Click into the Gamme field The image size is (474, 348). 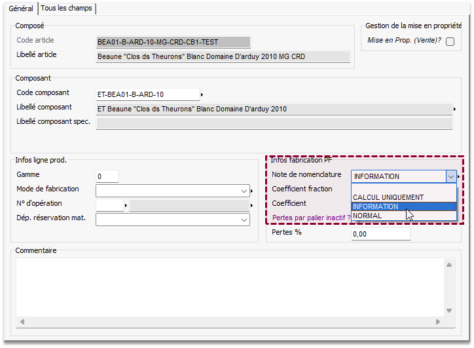107,176
